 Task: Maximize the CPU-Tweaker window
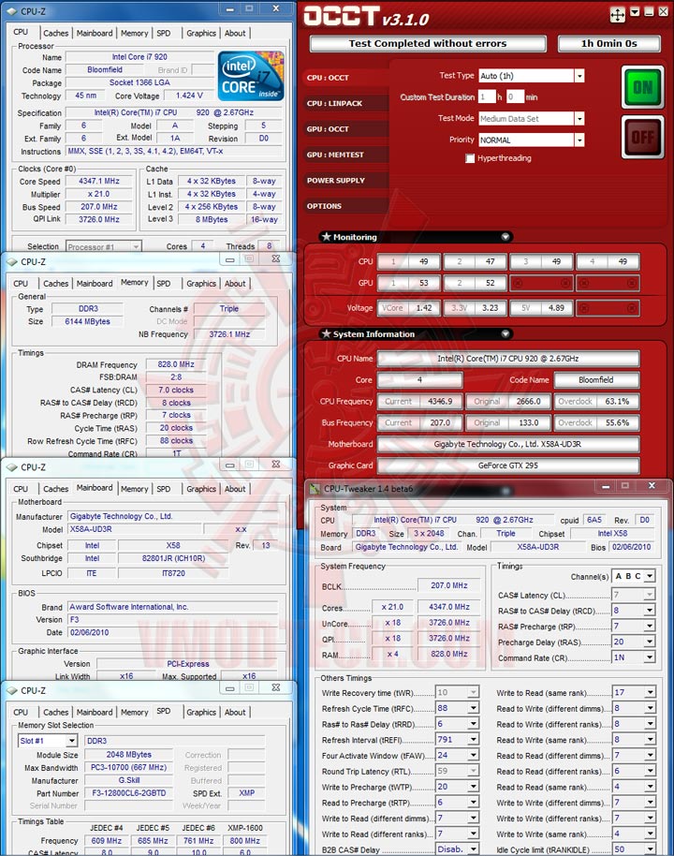(625, 486)
